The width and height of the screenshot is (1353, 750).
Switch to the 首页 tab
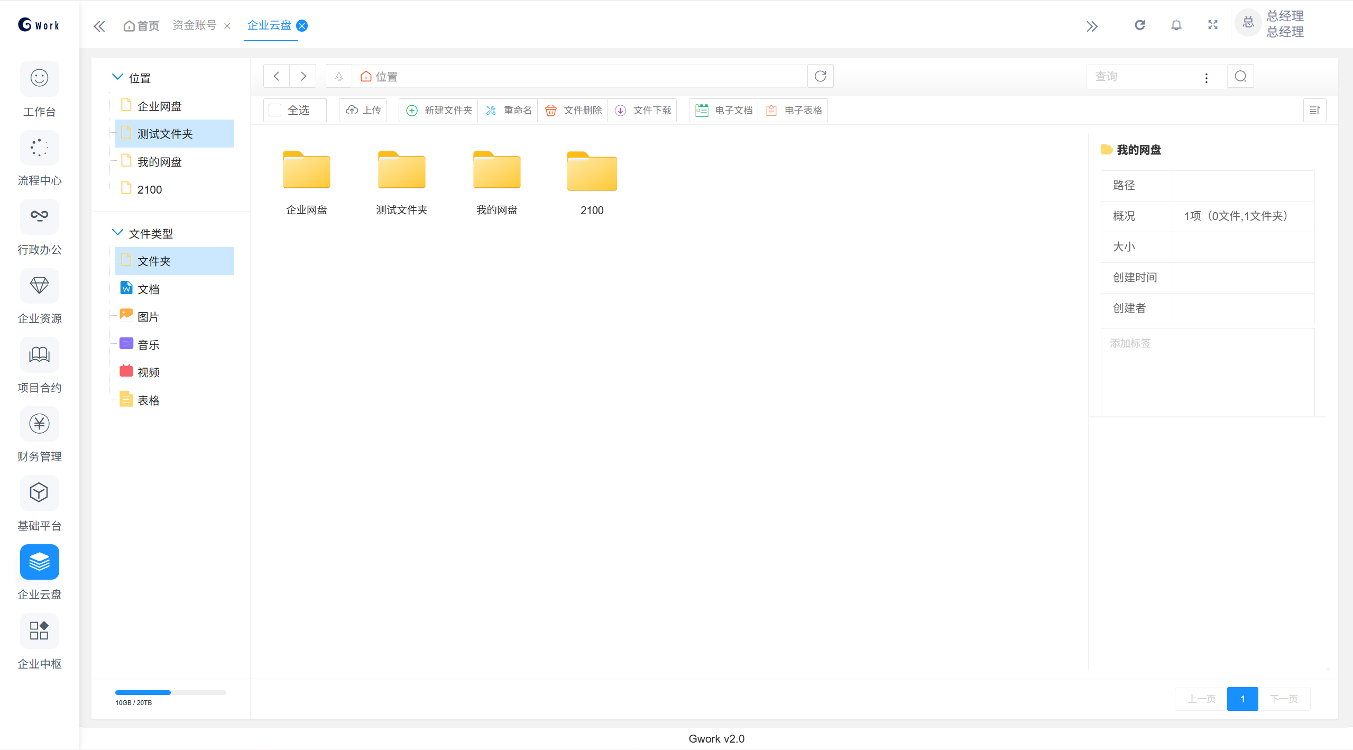(141, 26)
